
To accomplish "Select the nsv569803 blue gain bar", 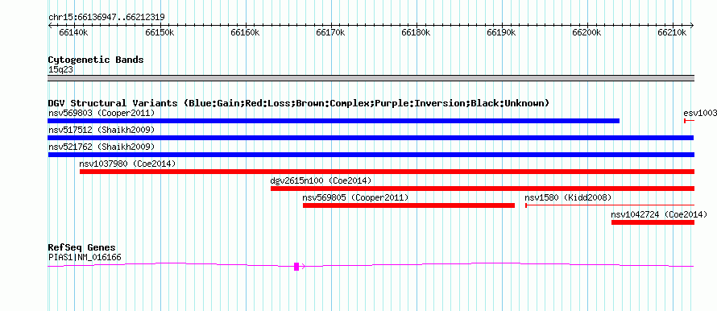I will click(334, 121).
